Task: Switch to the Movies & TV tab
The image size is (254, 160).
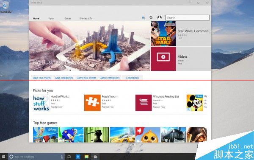Action: pos(86,19)
